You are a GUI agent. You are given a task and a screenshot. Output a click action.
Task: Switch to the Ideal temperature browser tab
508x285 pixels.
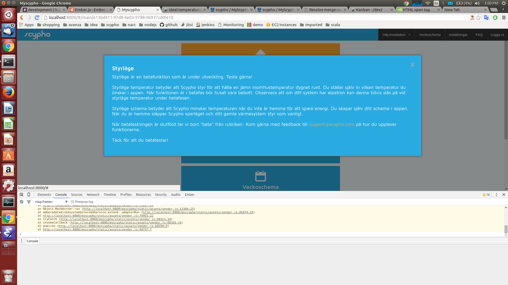point(184,10)
